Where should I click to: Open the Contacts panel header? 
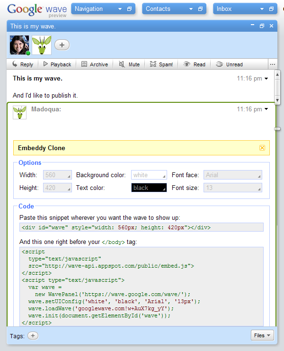[174, 9]
